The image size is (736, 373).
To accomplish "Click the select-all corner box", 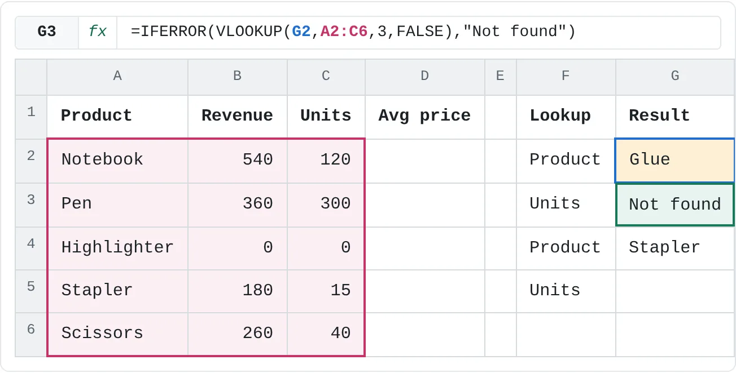I will coord(31,77).
